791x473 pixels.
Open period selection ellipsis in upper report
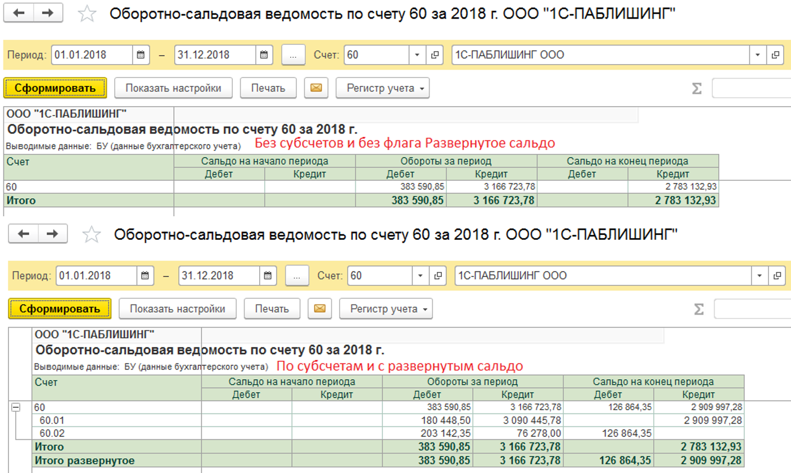pos(293,55)
